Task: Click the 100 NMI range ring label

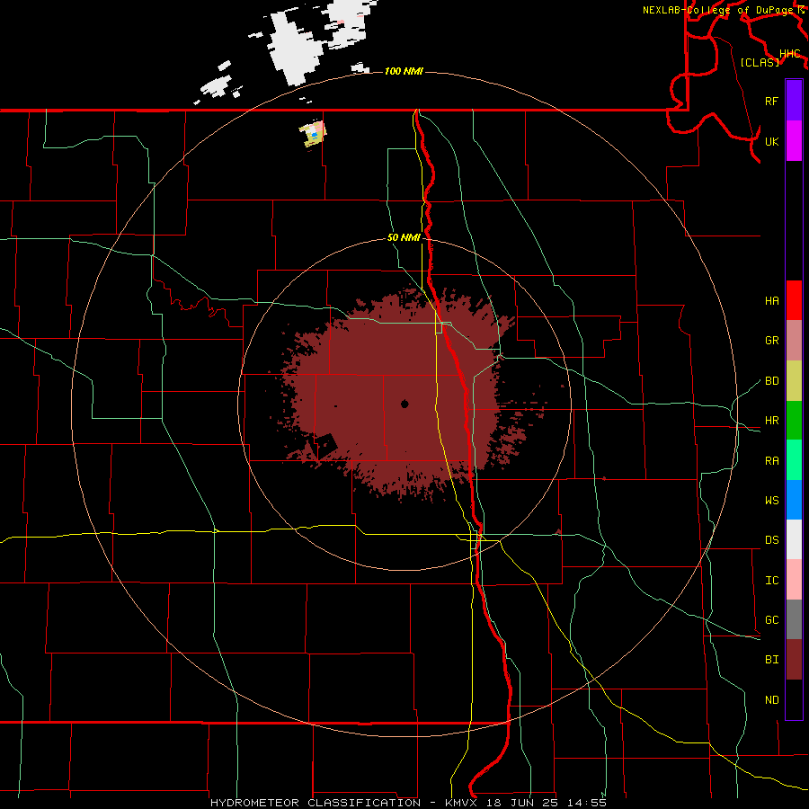Action: tap(404, 71)
